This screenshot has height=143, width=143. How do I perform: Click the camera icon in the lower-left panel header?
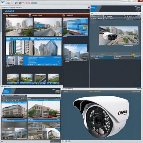tap(57, 92)
